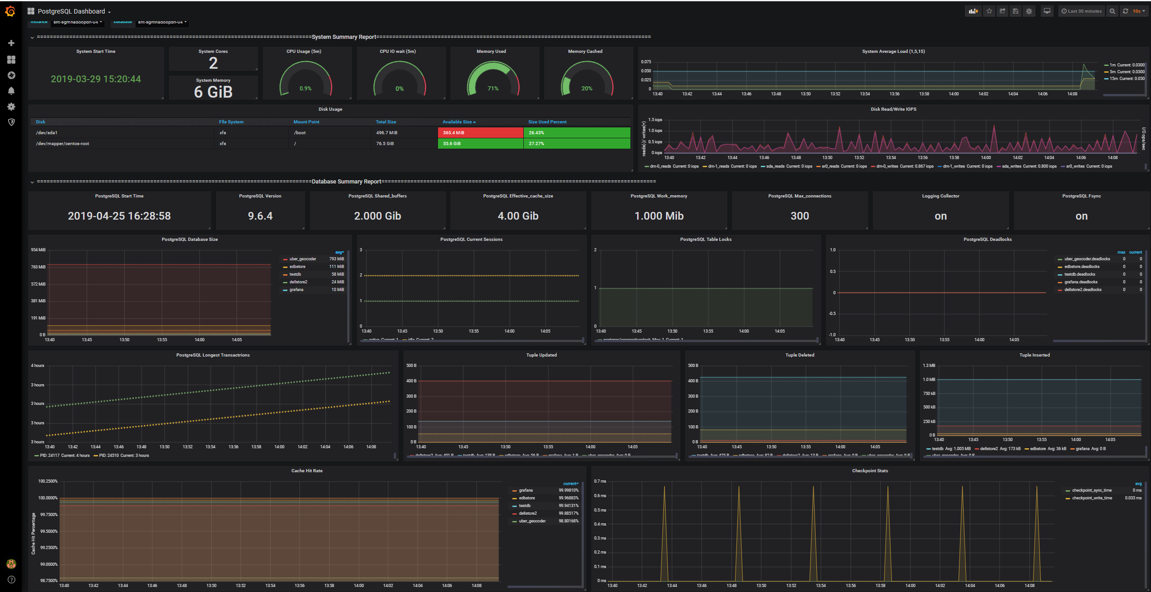Open color picker for grafana in Database Size
The width and height of the screenshot is (1151, 592).
(285, 290)
